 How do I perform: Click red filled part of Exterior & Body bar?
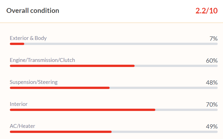17,44
